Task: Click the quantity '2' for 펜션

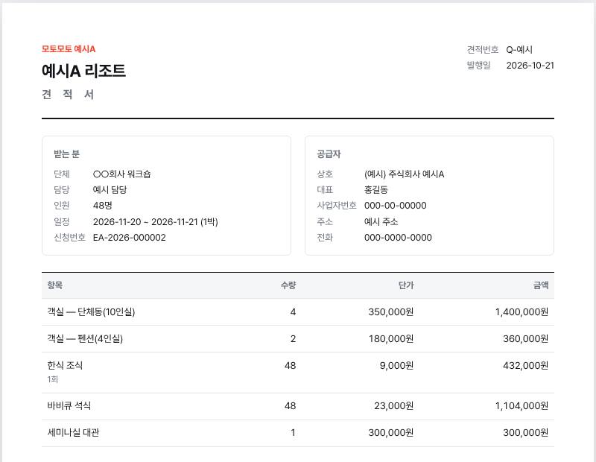Action: [x=293, y=339]
